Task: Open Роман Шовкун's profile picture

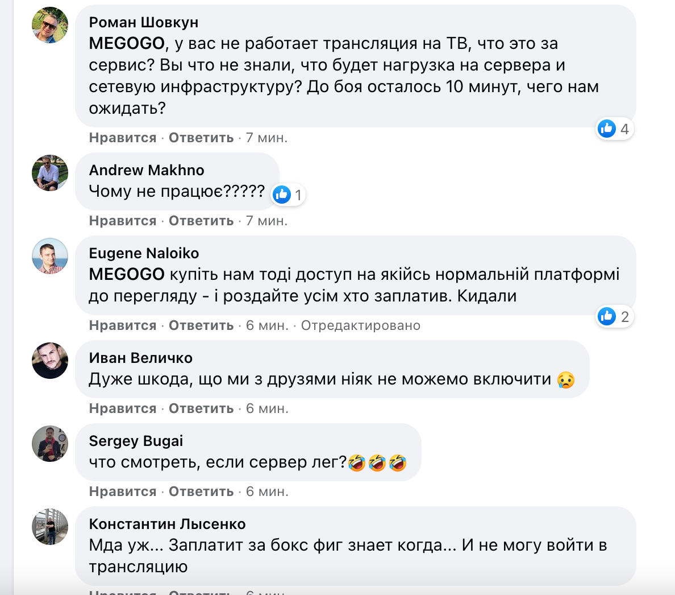Action: 49,24
